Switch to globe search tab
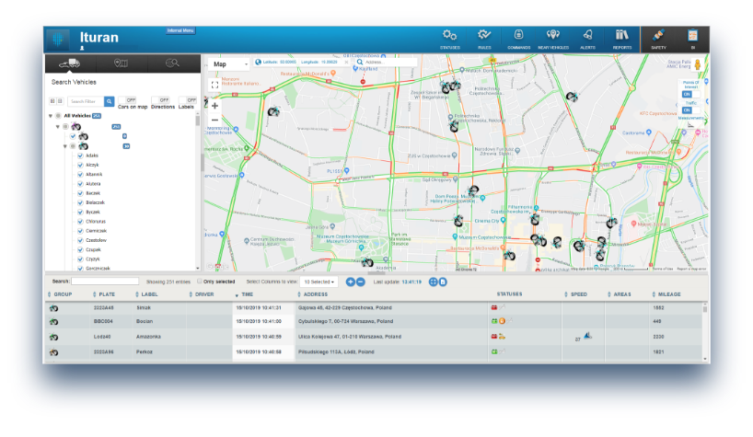The width and height of the screenshot is (753, 437). [x=173, y=63]
